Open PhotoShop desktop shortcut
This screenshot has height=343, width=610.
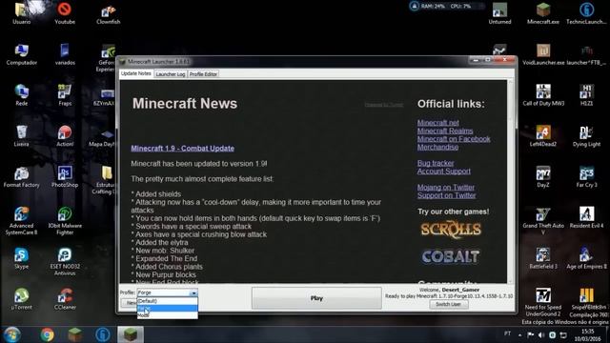click(65, 176)
